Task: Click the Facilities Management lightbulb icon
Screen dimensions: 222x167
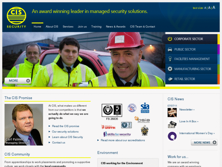Action: [x=170, y=59]
